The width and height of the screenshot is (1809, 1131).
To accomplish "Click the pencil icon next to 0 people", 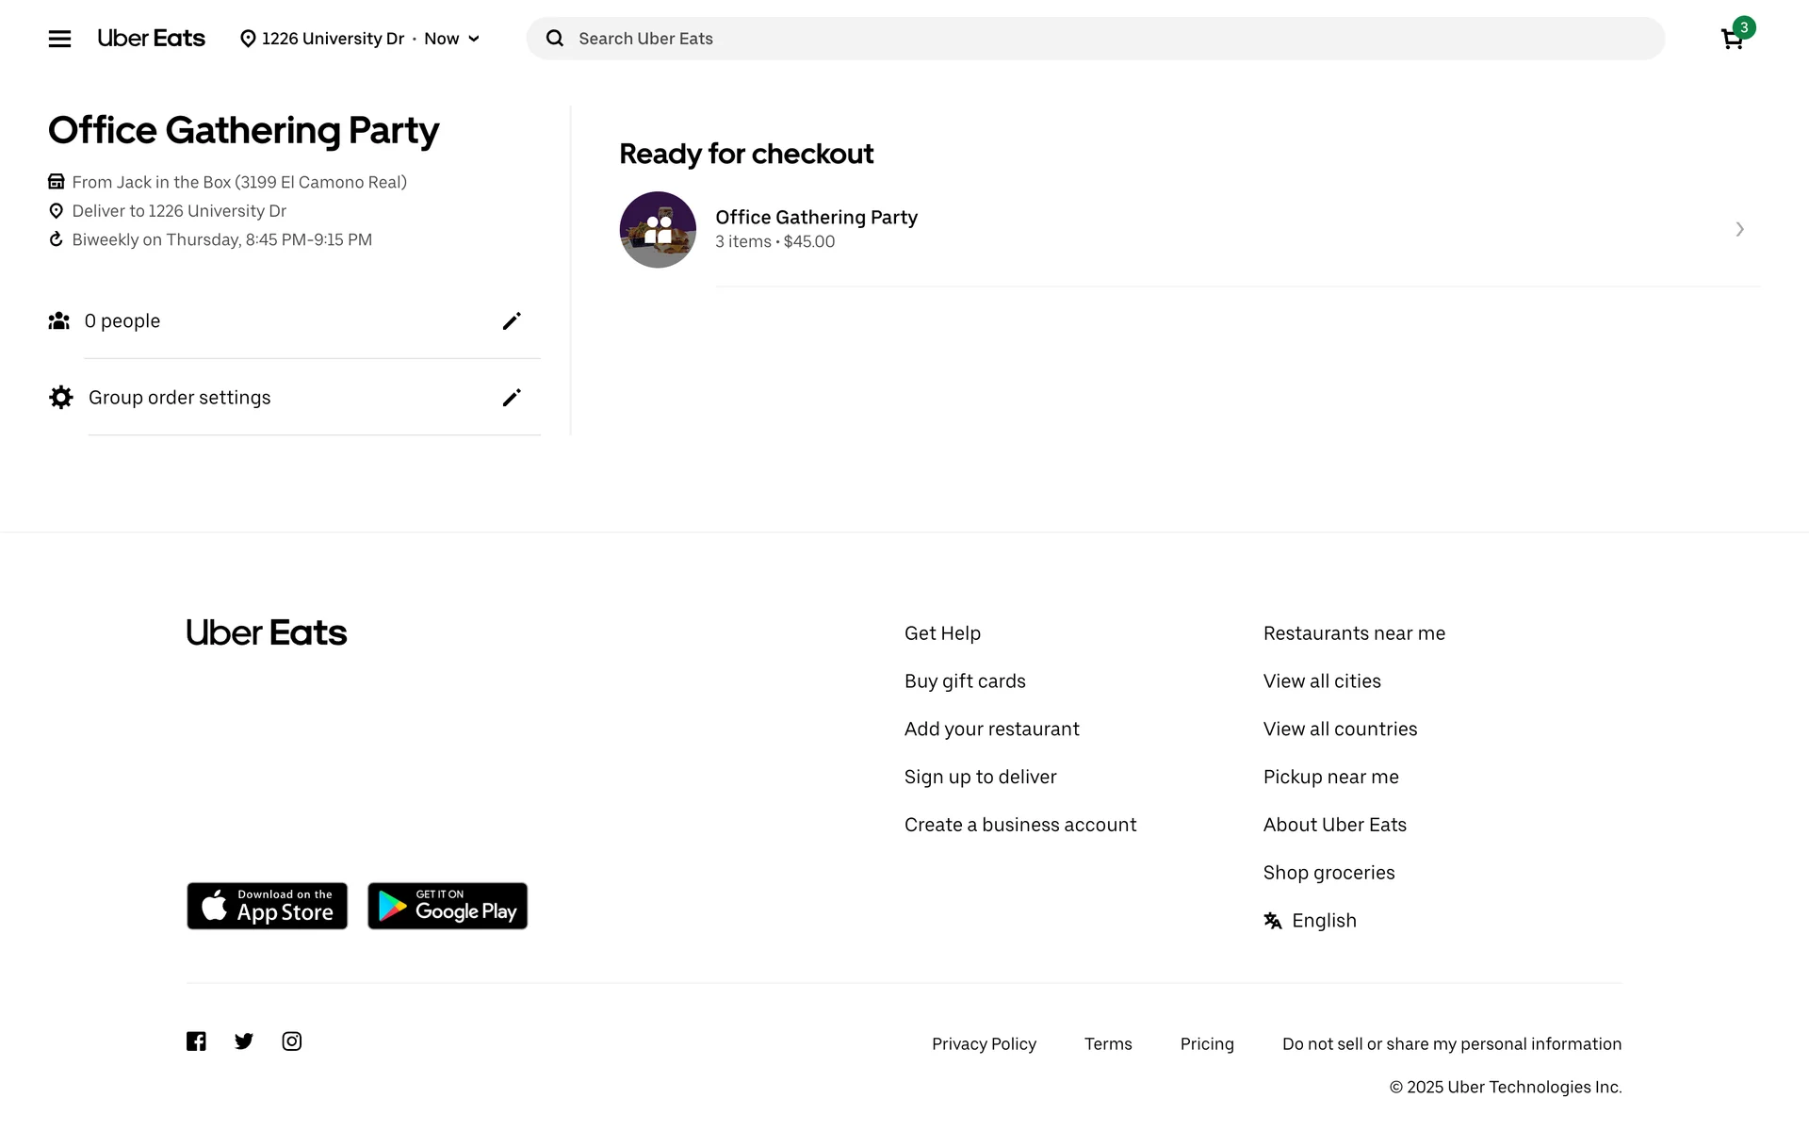I will coord(512,321).
